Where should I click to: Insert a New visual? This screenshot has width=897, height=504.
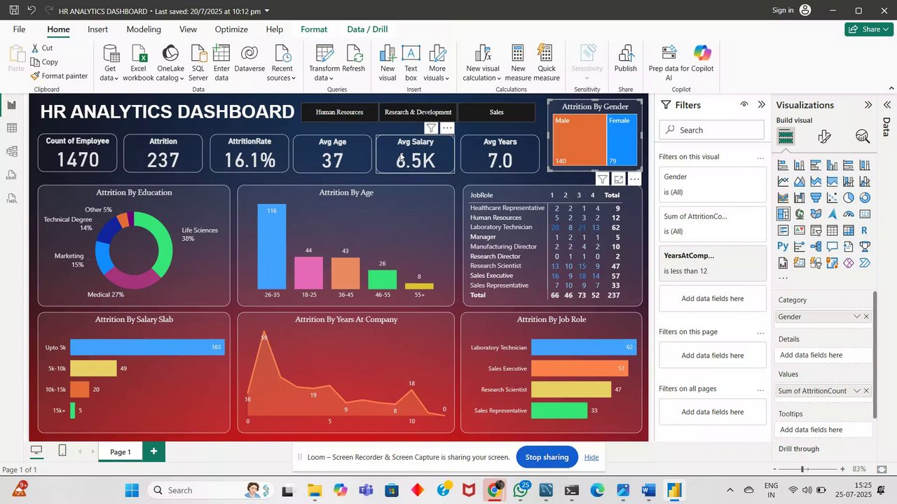(x=388, y=63)
